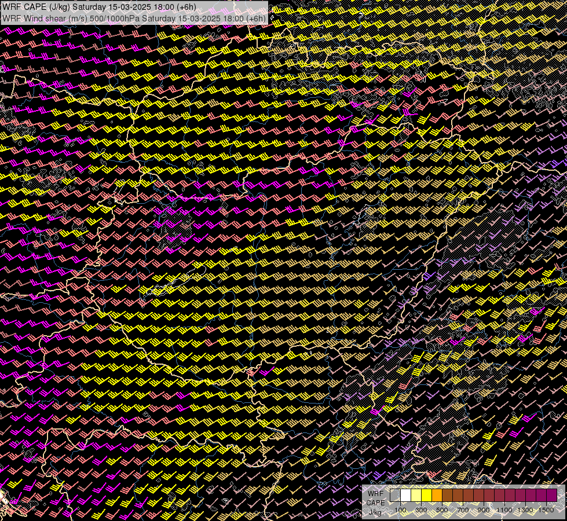Click the legend value "100"

pyautogui.click(x=400, y=510)
